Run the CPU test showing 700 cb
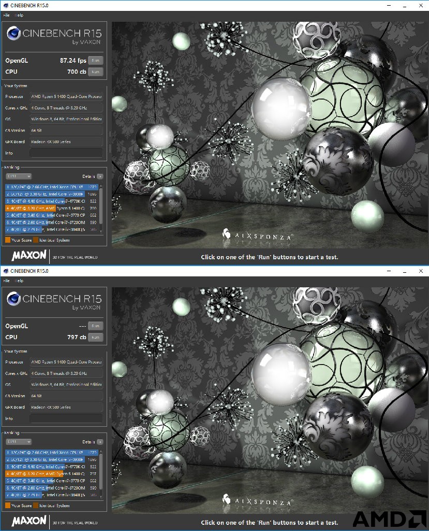Screen dimensions: 429x531 coord(95,72)
